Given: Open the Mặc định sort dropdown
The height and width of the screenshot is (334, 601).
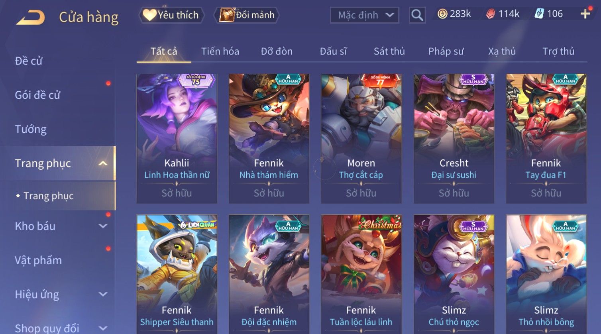Looking at the screenshot, I should [364, 15].
